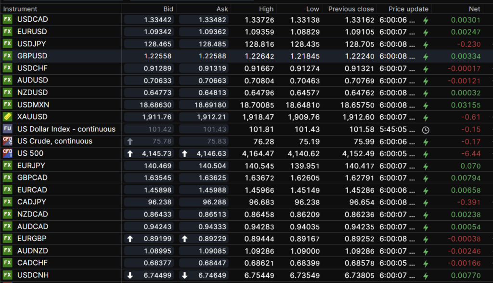493x283 pixels.
Task: Sort by the Bid column header
Action: tap(168, 9)
